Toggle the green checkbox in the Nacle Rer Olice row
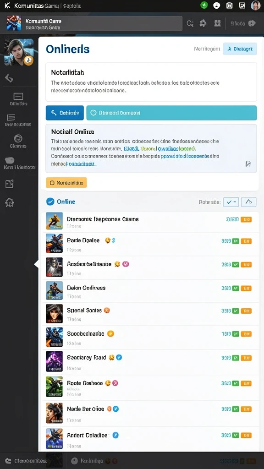The image size is (264, 469). click(x=236, y=409)
